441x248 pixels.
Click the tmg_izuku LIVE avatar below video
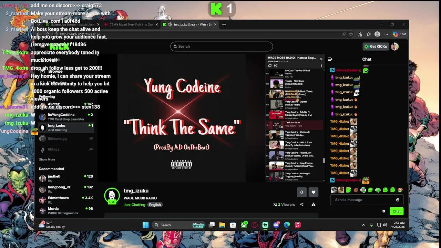112,196
